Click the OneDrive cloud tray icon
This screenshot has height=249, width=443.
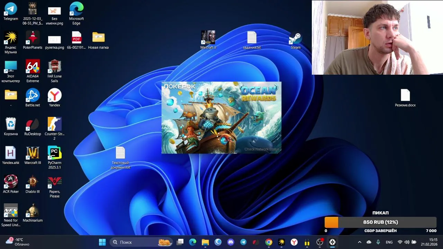coord(369,242)
